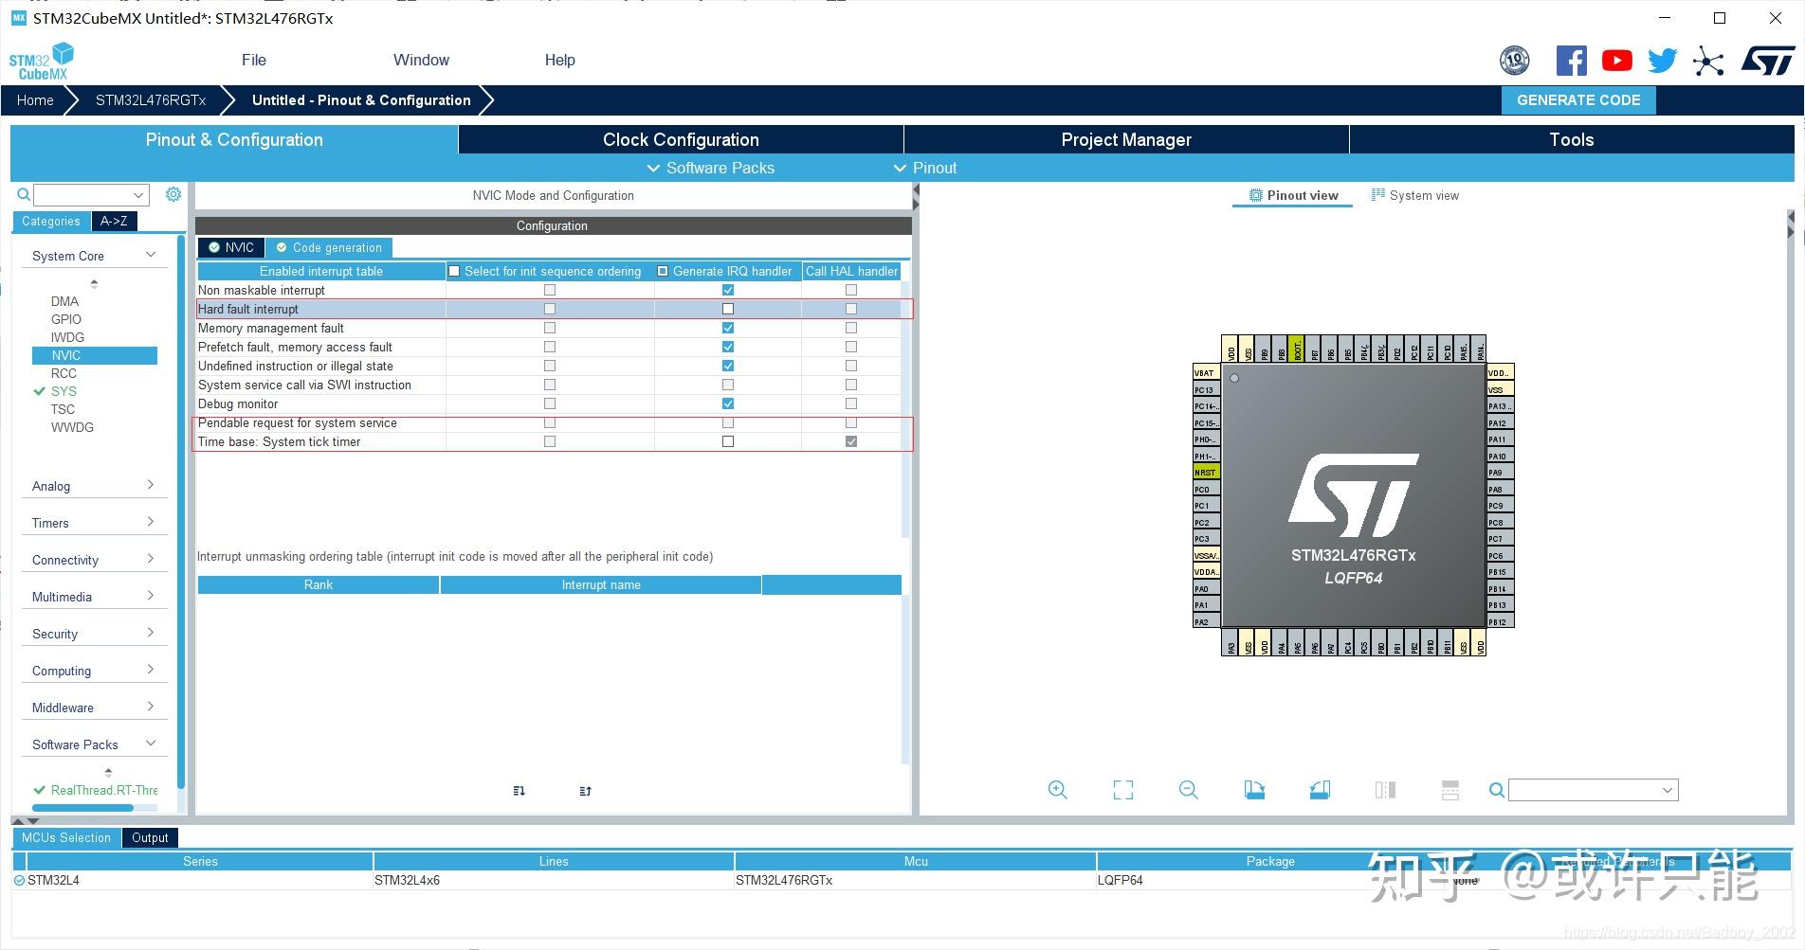
Task: Open the YouTube channel icon
Action: (1616, 60)
